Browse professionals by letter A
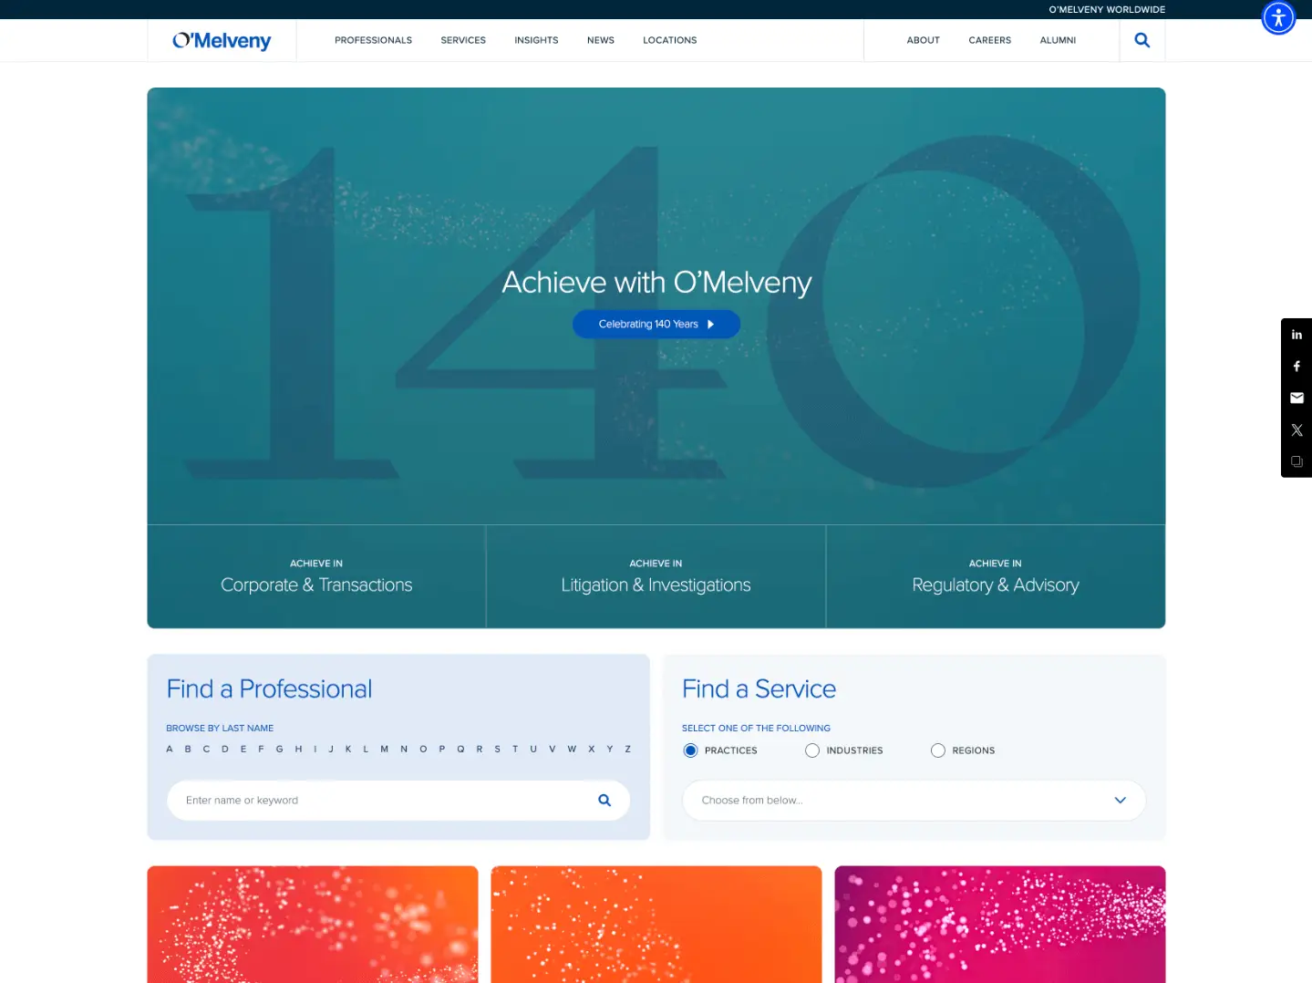Screen dimensions: 1312x983 170,749
